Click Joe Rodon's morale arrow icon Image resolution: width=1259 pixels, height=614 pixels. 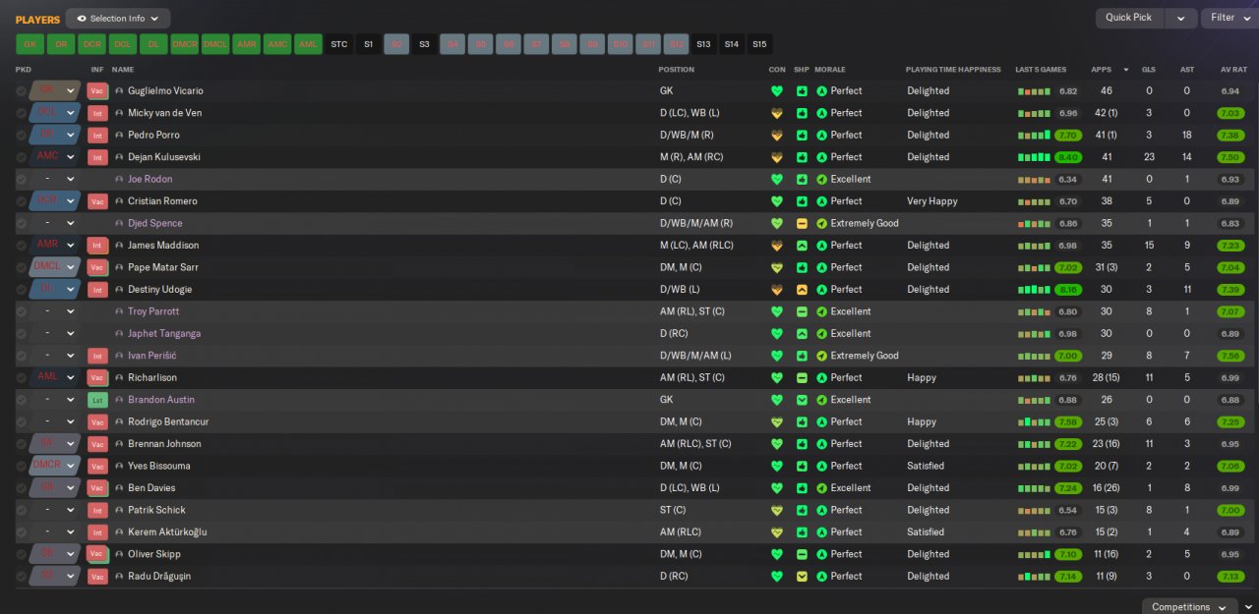pyautogui.click(x=822, y=179)
